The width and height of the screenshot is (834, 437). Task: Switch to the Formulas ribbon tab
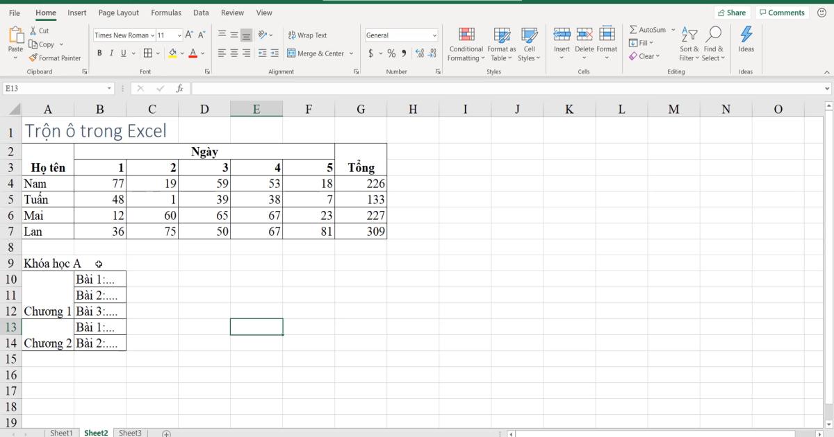click(165, 12)
